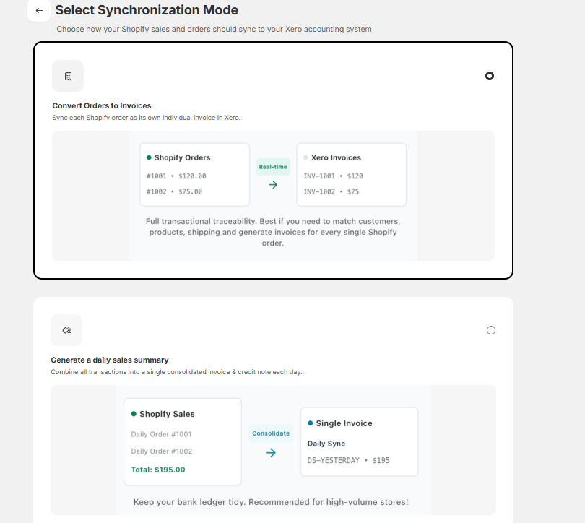Click the 'Keep your bank ledger tidy' text
The width and height of the screenshot is (585, 523).
click(x=271, y=502)
